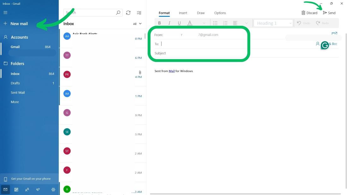Toggle Underline formatting
This screenshot has height=195, width=347.
(x=179, y=23)
